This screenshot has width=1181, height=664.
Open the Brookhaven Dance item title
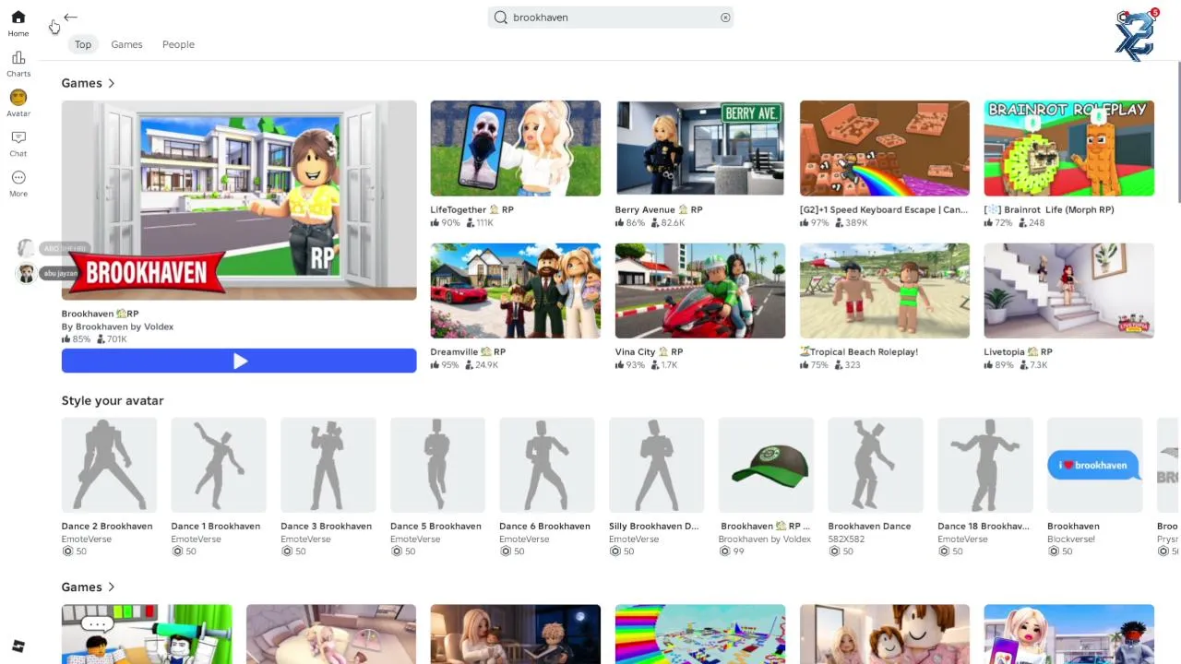869,526
